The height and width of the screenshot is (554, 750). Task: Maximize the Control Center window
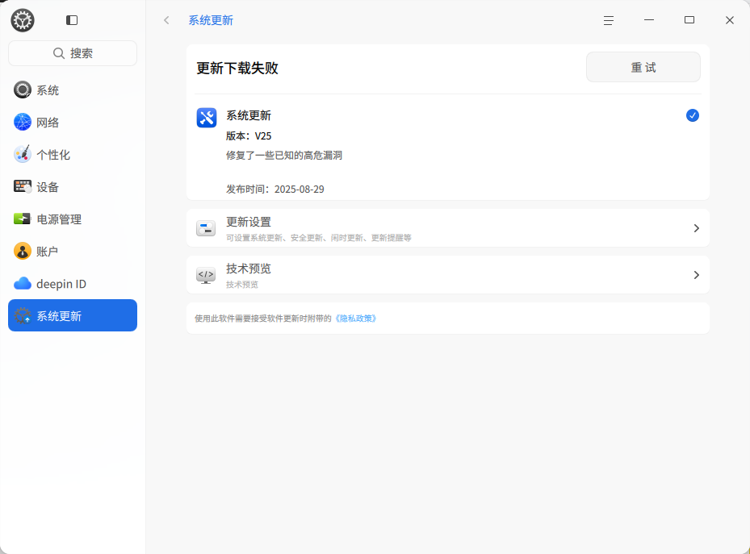[689, 20]
